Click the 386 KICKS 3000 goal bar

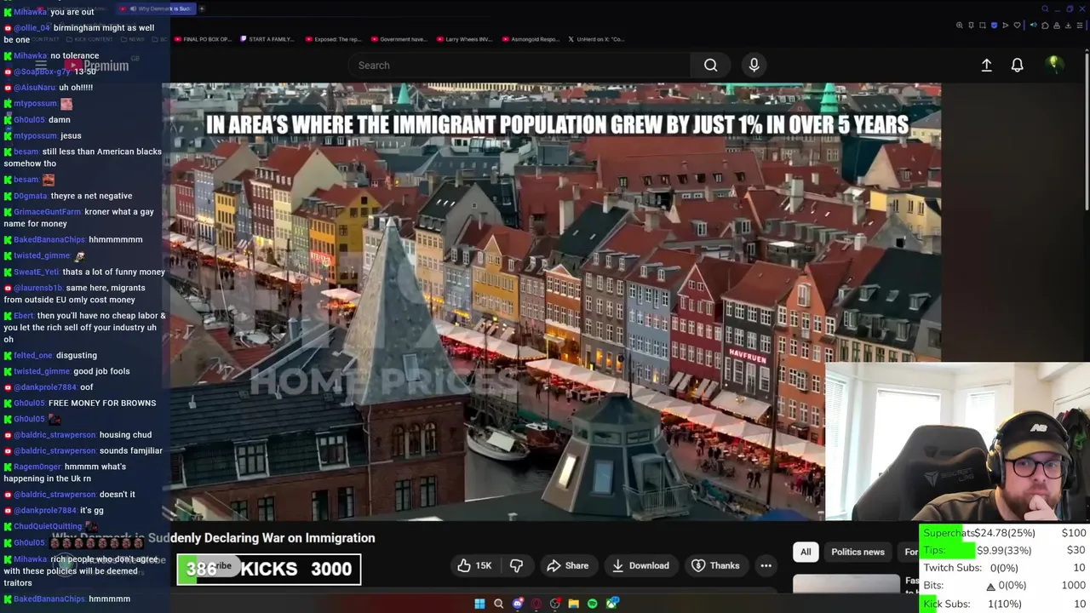269,570
